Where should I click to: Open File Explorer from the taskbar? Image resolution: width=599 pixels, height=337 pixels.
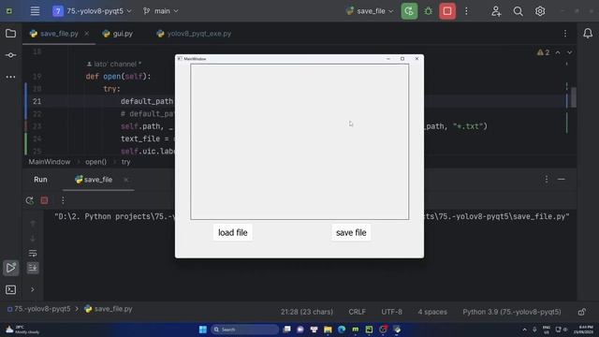pyautogui.click(x=328, y=330)
